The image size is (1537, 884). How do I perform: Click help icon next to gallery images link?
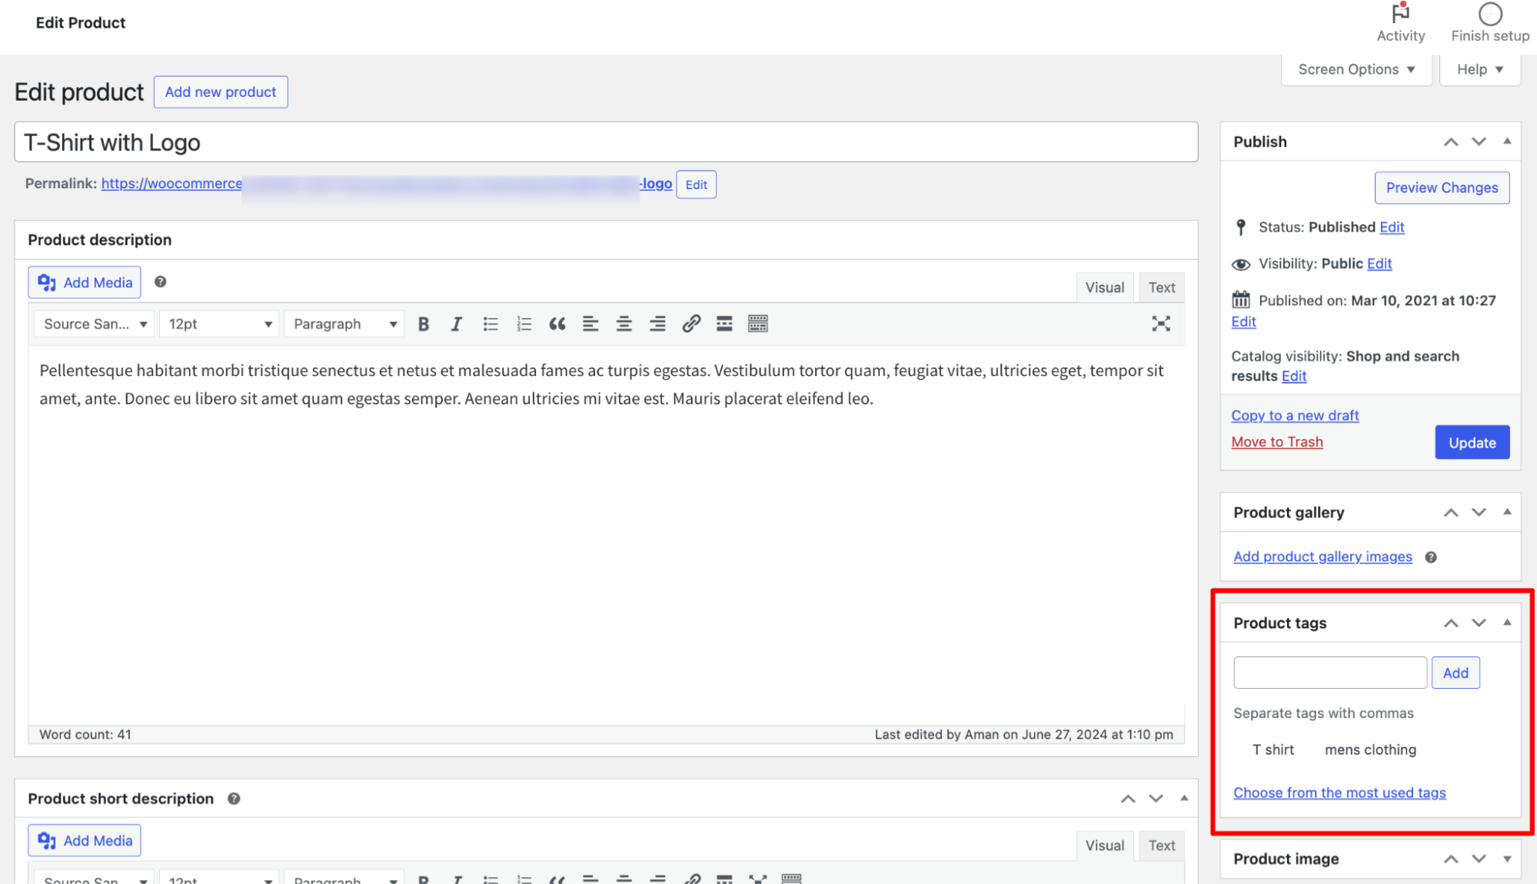click(x=1431, y=557)
